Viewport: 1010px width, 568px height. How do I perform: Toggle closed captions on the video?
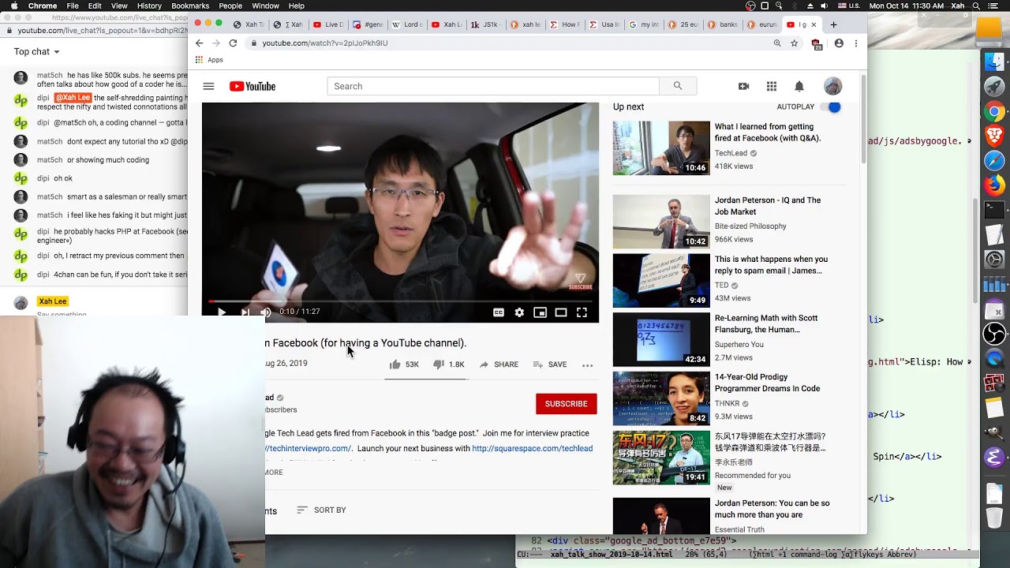coord(499,312)
